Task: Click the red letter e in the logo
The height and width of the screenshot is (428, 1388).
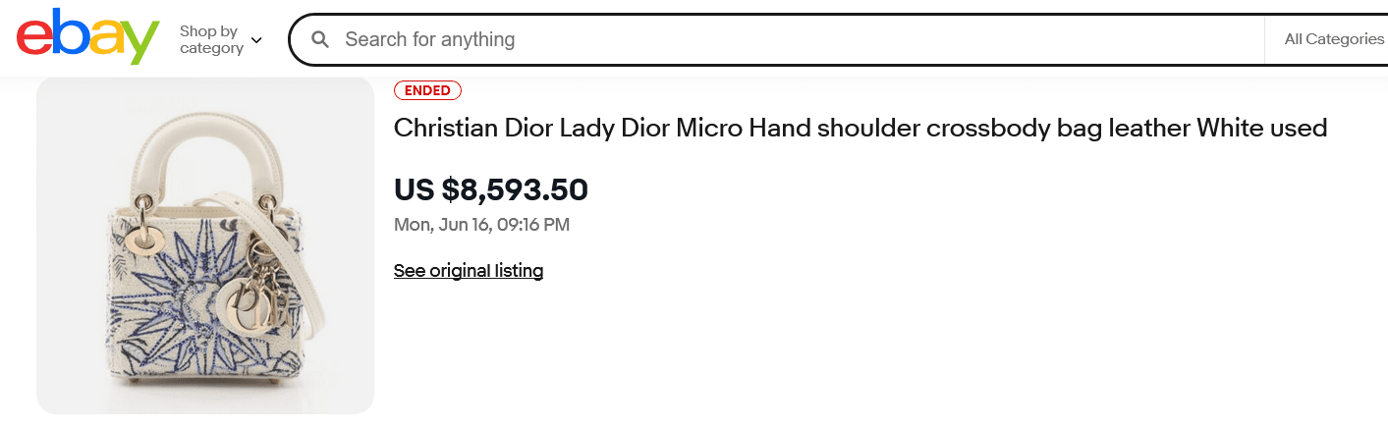Action: pos(34,41)
